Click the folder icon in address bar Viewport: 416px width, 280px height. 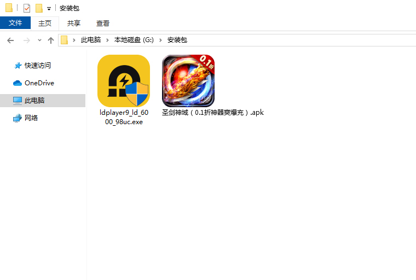pos(65,40)
